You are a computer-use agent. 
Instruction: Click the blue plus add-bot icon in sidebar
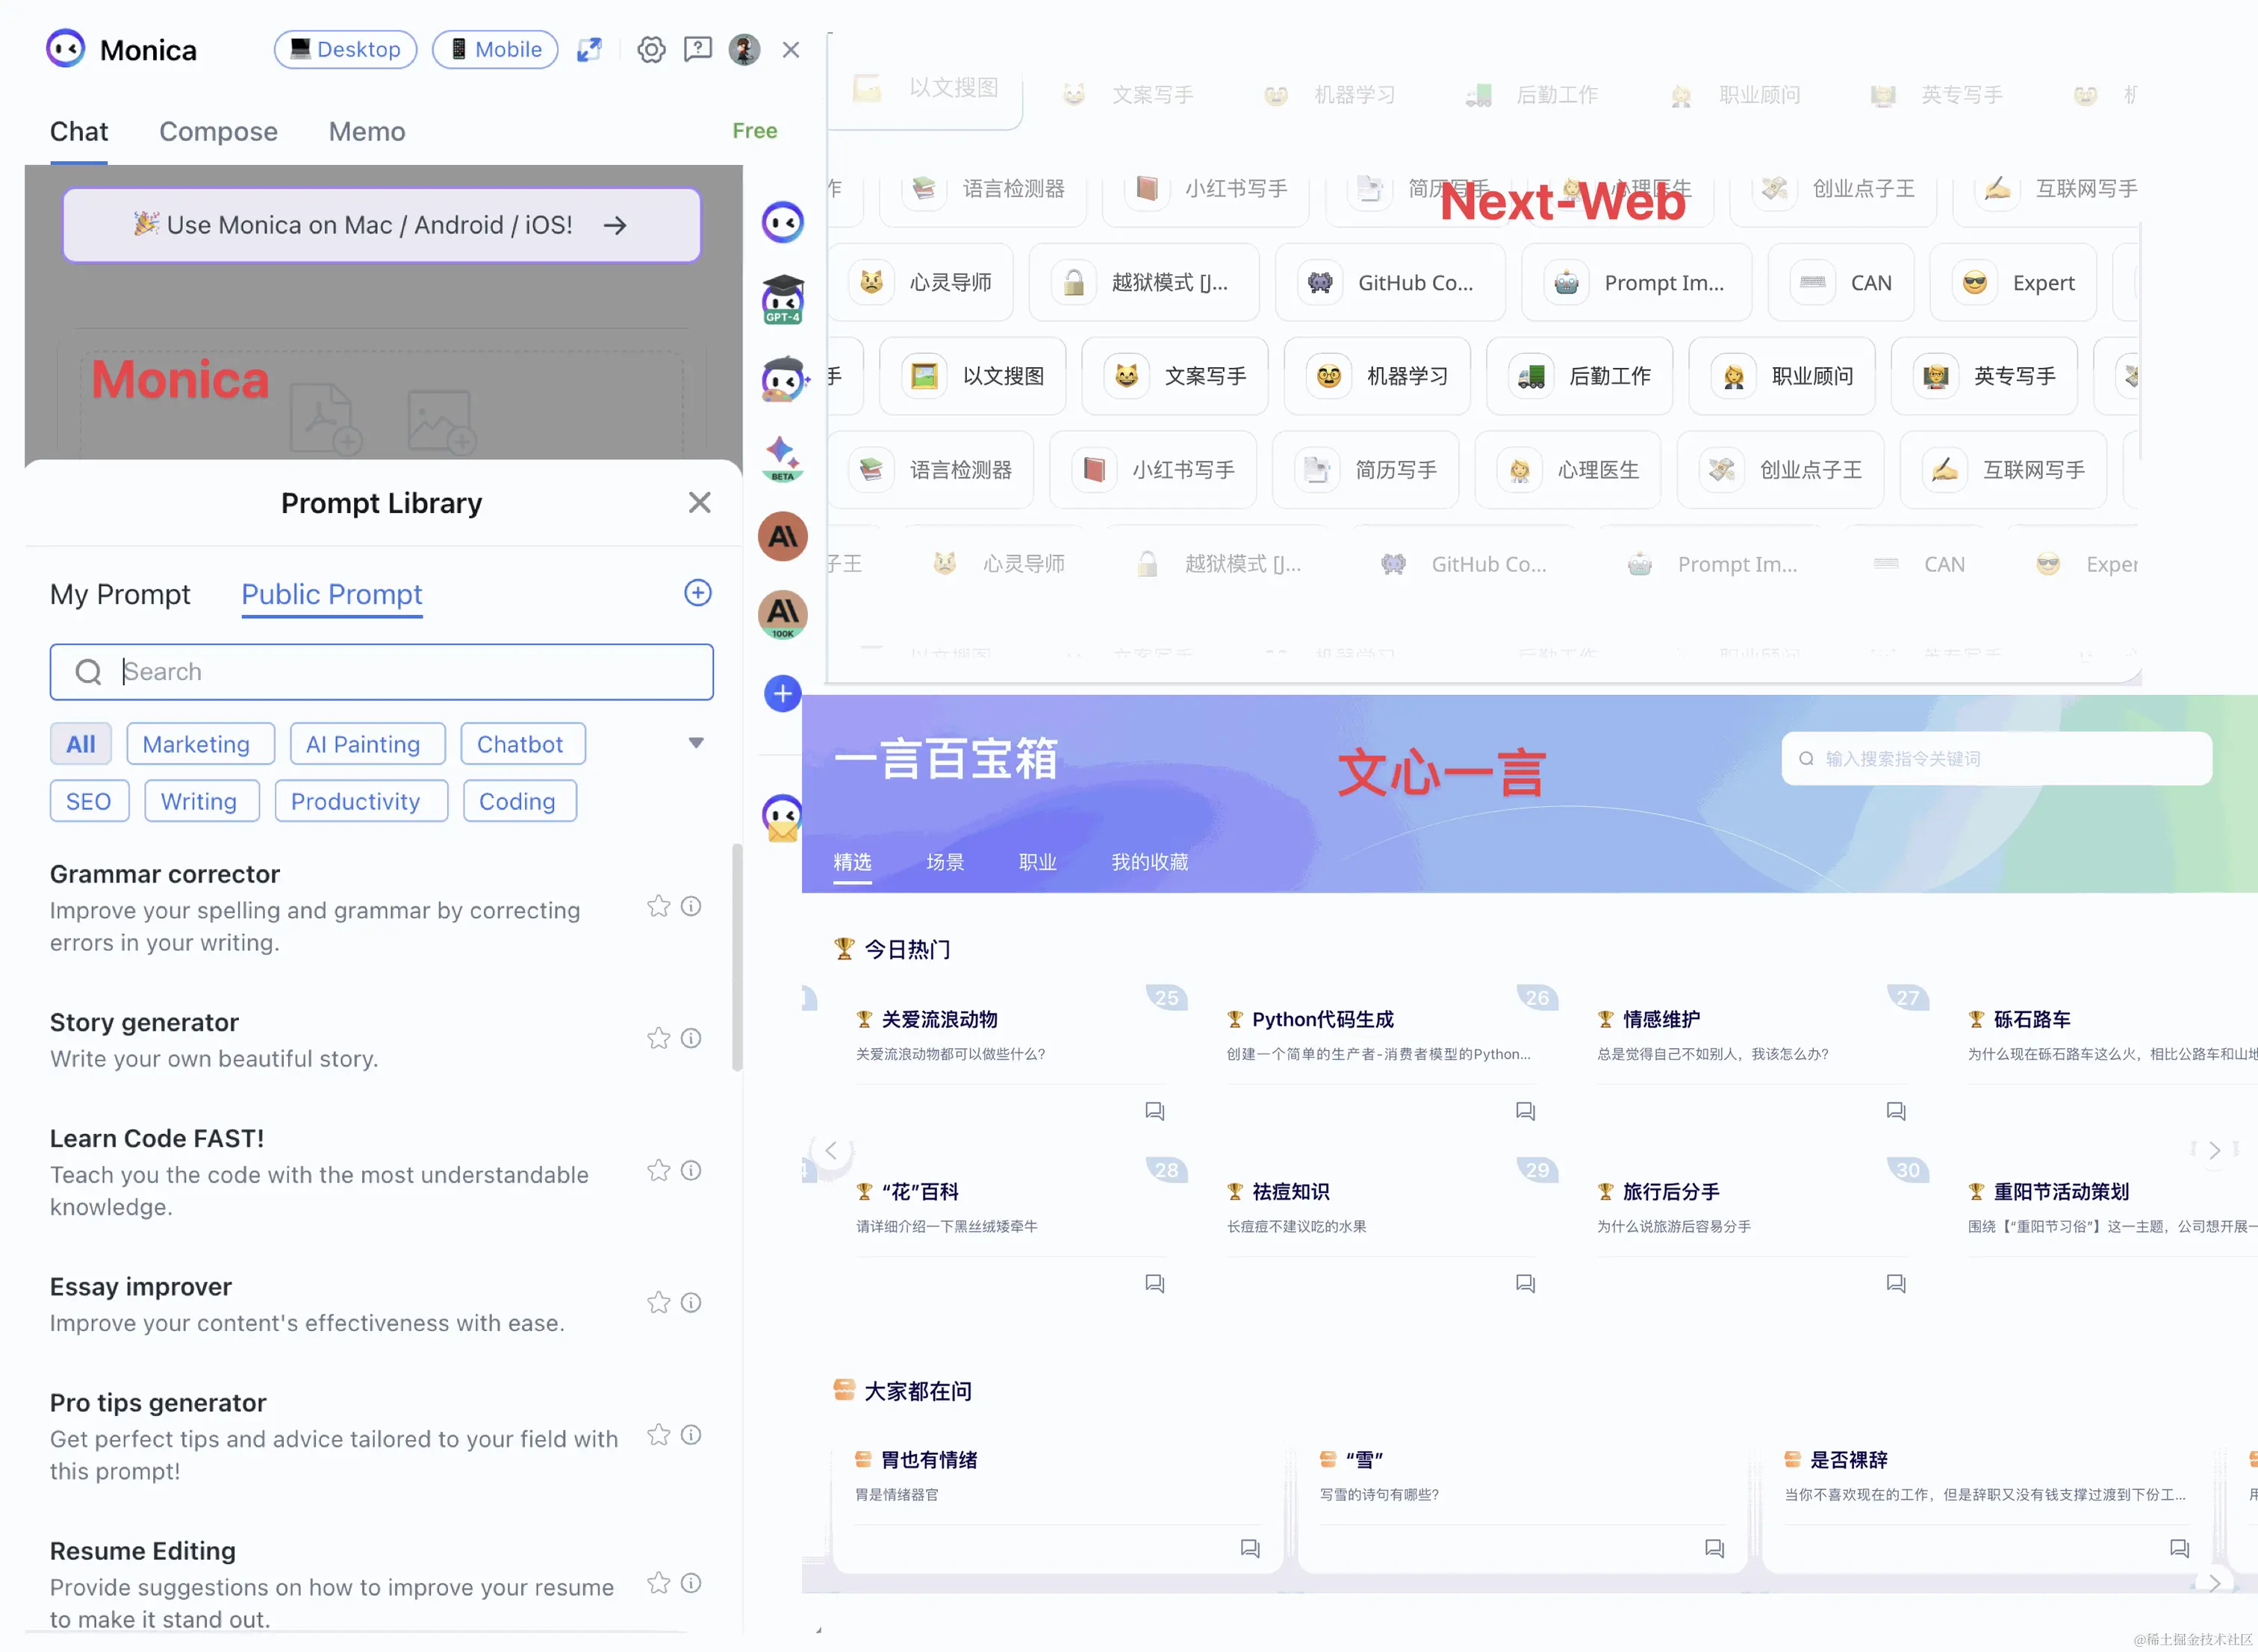point(783,693)
